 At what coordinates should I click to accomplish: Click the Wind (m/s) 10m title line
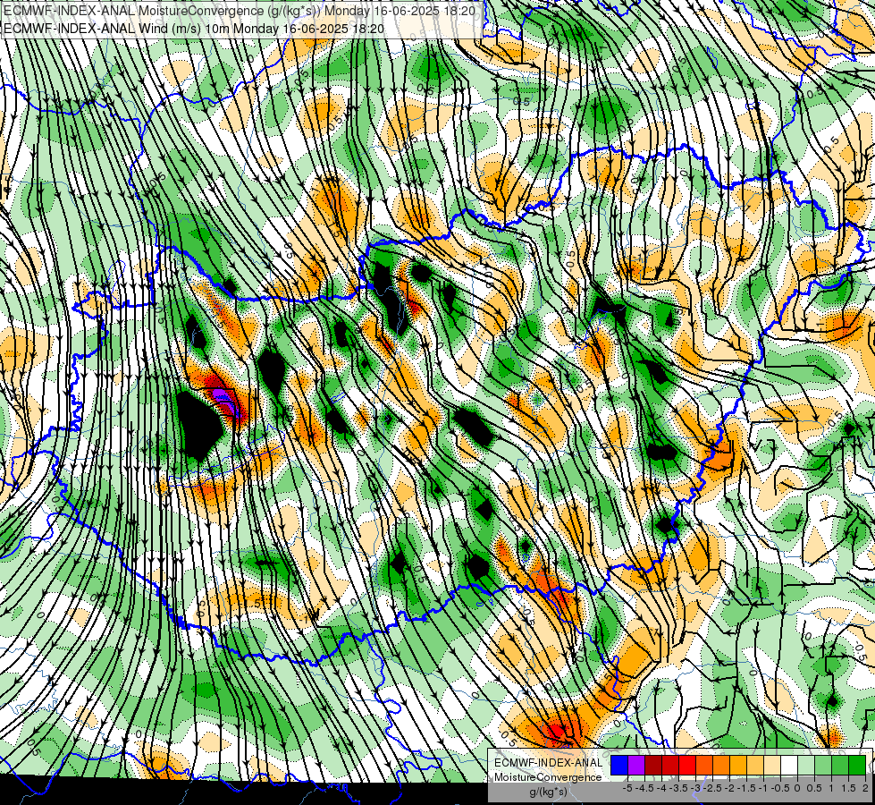(194, 28)
